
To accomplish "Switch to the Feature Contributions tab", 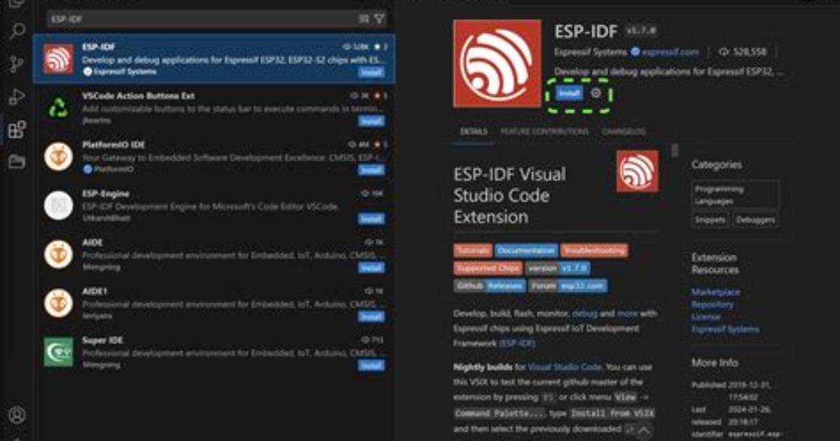I will (x=544, y=131).
